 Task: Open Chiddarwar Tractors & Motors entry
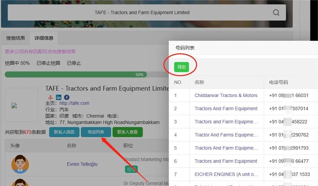click(226, 96)
